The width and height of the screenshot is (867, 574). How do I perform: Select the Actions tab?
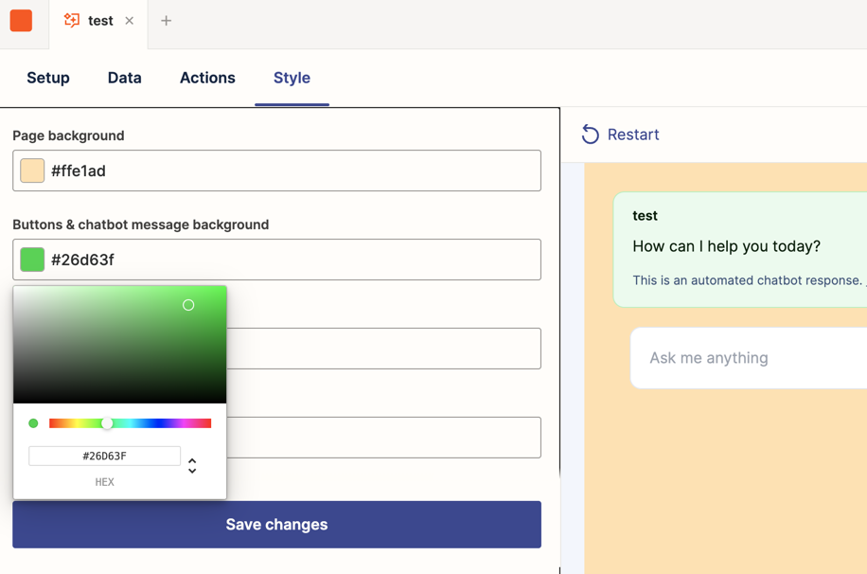207,78
